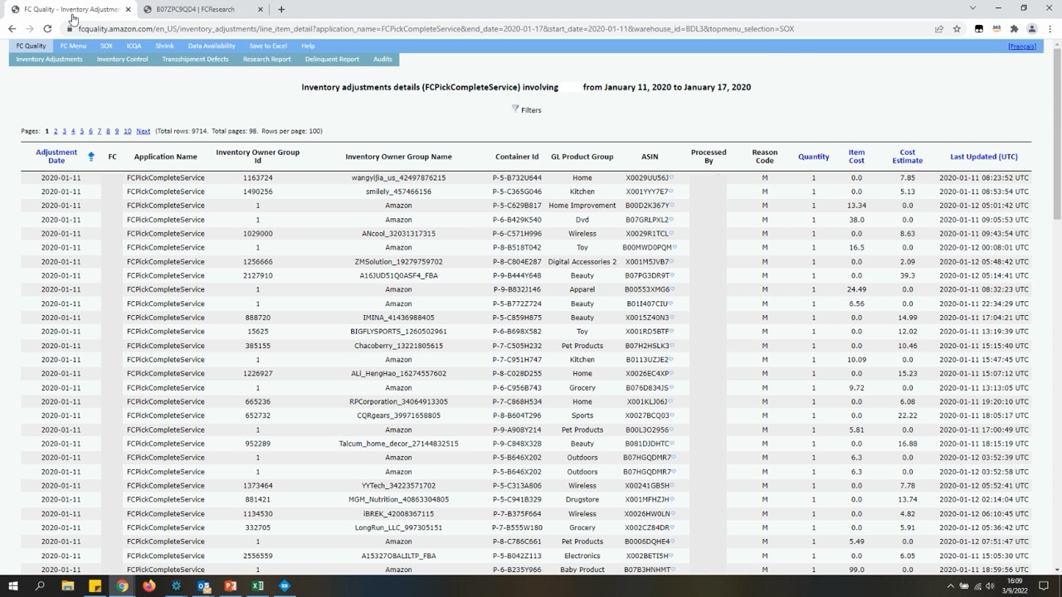
Task: Open the Filters funnel icon
Action: click(x=515, y=109)
